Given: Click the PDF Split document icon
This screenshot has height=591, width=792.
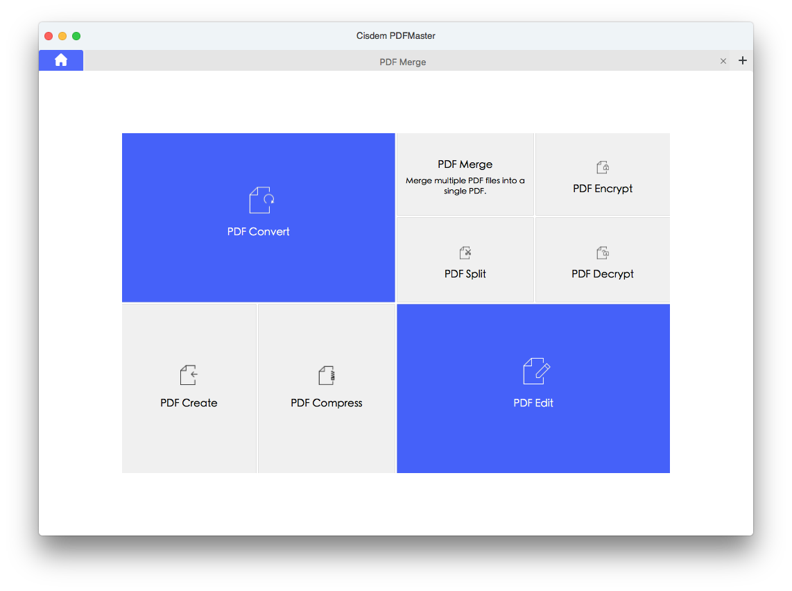Looking at the screenshot, I should click(x=465, y=252).
